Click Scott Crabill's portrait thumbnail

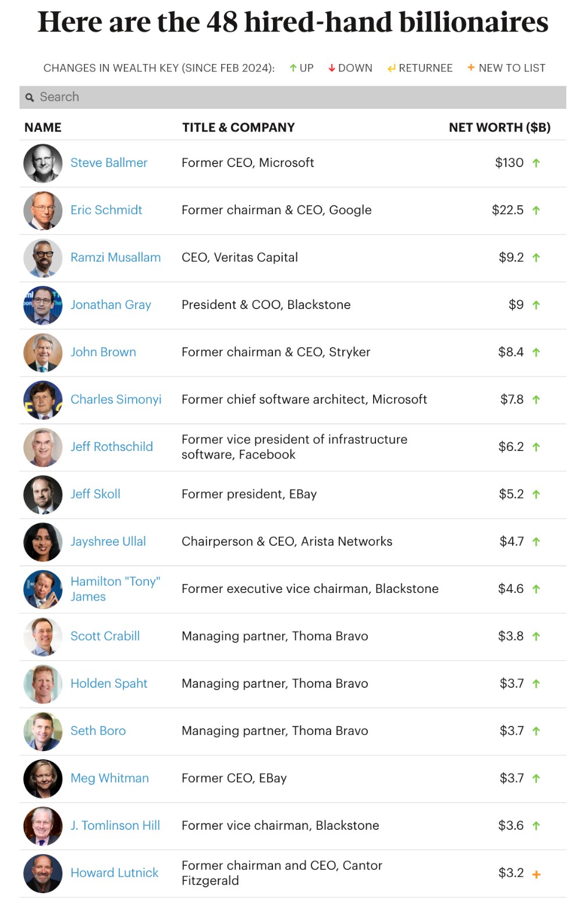coord(42,637)
